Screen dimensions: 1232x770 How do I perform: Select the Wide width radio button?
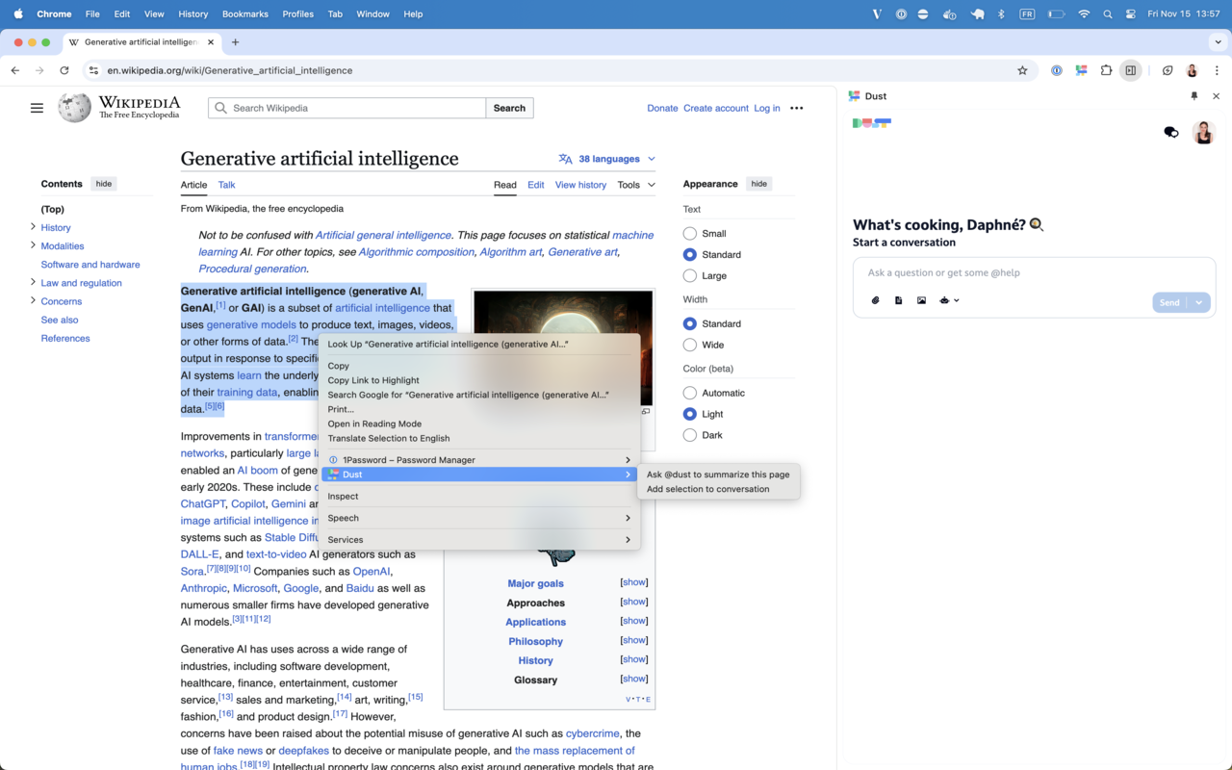(690, 346)
